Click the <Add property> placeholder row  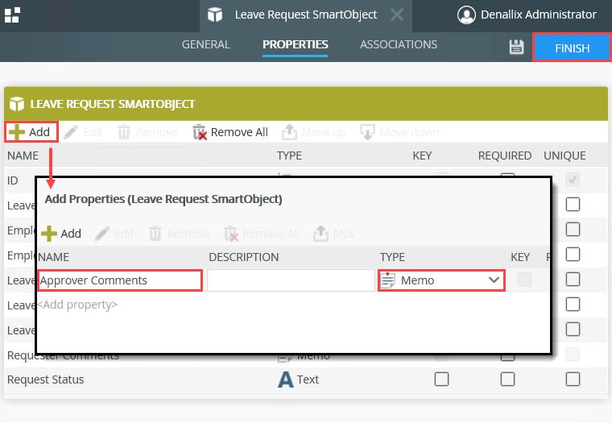pyautogui.click(x=77, y=305)
